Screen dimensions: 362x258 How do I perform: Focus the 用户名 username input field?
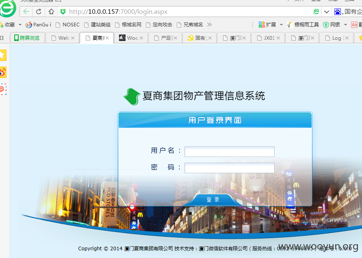(230, 152)
